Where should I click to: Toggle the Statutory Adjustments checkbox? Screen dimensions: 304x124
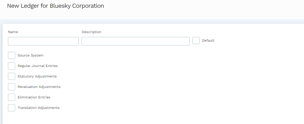(x=12, y=76)
